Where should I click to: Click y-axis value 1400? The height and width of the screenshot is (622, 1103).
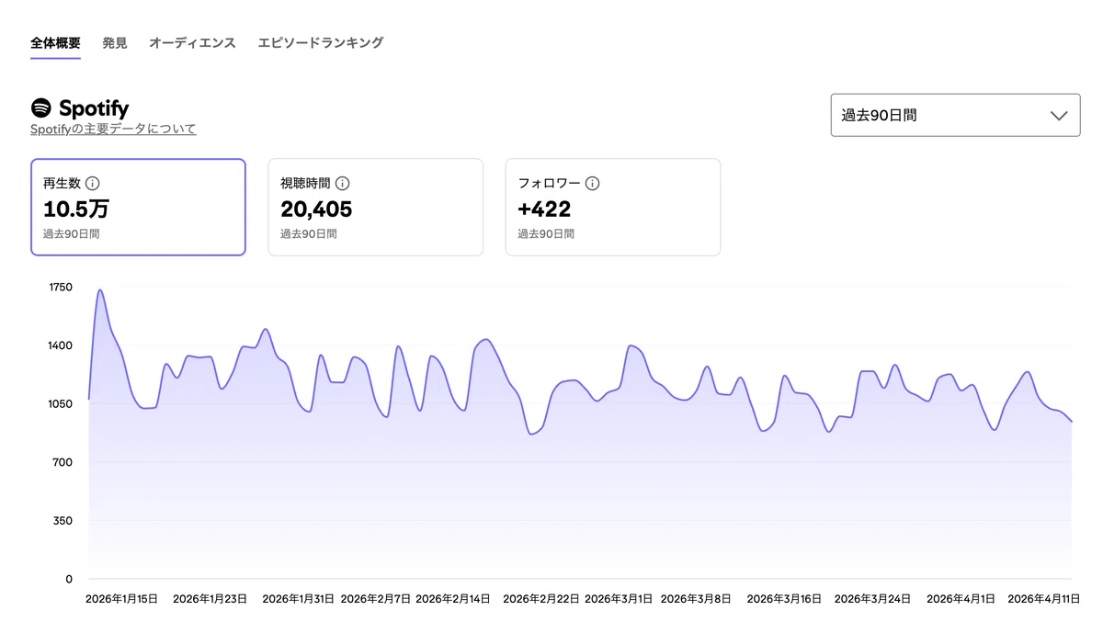click(x=60, y=345)
